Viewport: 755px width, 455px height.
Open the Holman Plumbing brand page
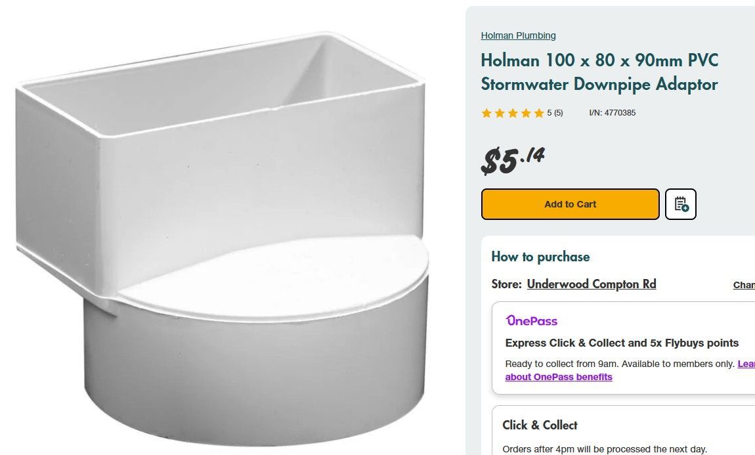click(518, 35)
